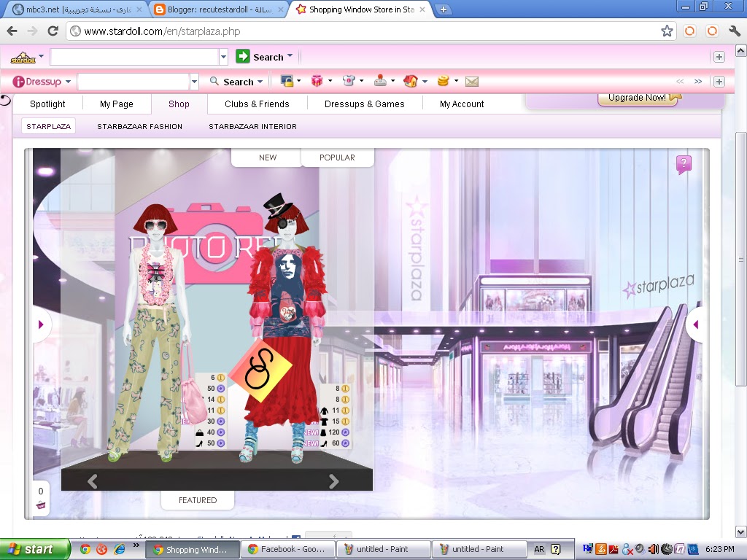Select the Shop menu tab

click(179, 104)
